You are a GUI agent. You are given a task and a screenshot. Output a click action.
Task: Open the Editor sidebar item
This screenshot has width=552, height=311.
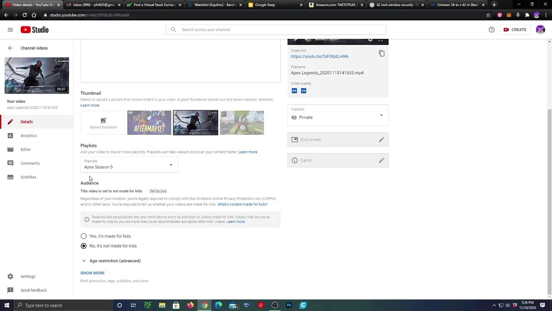37,149
